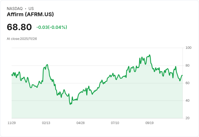The height and width of the screenshot is (137, 199).
Task: Click the 02/13 date label on x-axis
Action: point(46,123)
